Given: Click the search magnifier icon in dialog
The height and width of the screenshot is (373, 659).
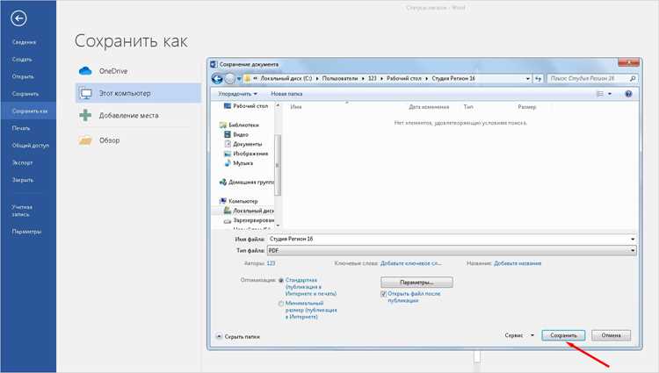Looking at the screenshot, I should (633, 78).
